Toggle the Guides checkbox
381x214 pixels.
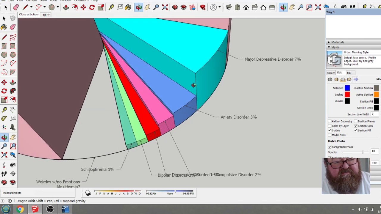pyautogui.click(x=330, y=130)
